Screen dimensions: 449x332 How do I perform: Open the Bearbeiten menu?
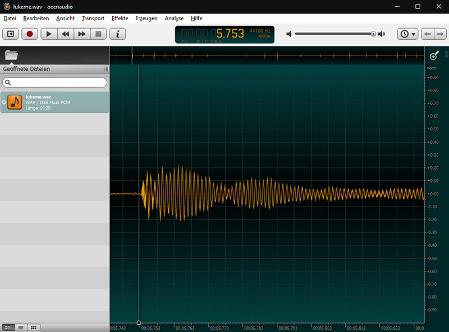tap(36, 19)
